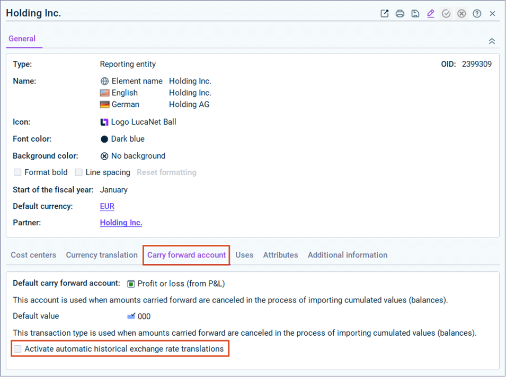Click the German name Holding AG

(189, 104)
